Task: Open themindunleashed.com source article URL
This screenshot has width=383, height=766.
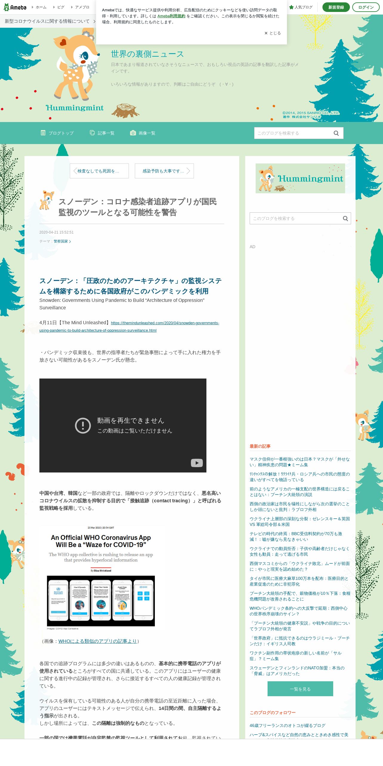Action: [x=129, y=327]
